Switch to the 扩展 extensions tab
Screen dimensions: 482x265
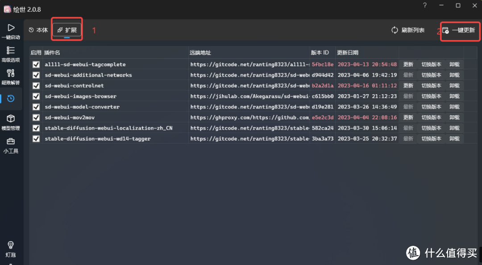point(67,30)
